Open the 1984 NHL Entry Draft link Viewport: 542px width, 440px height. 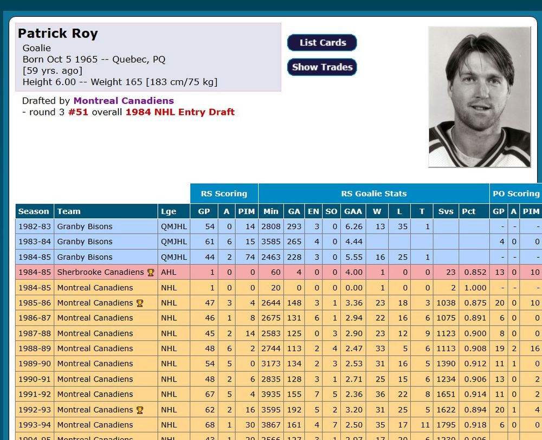180,112
